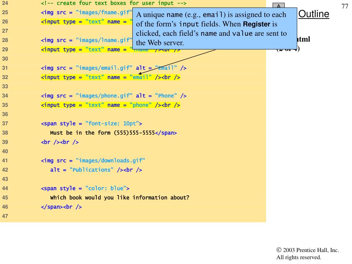Image resolution: width=352 pixels, height=264 pixels.
Task: Click the 'images/fname.gif' img code line
Action: [87, 12]
